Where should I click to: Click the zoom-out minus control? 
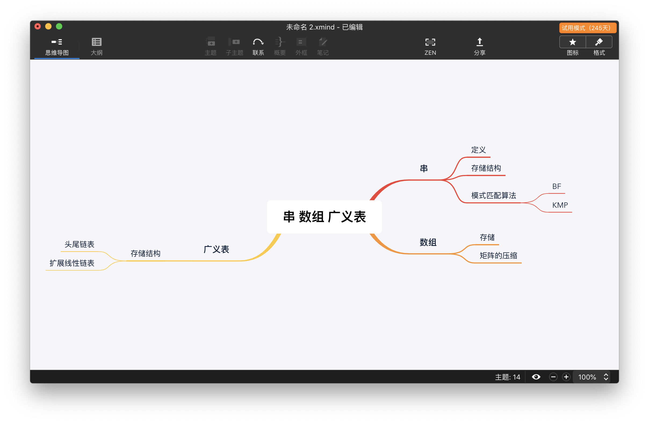553,377
